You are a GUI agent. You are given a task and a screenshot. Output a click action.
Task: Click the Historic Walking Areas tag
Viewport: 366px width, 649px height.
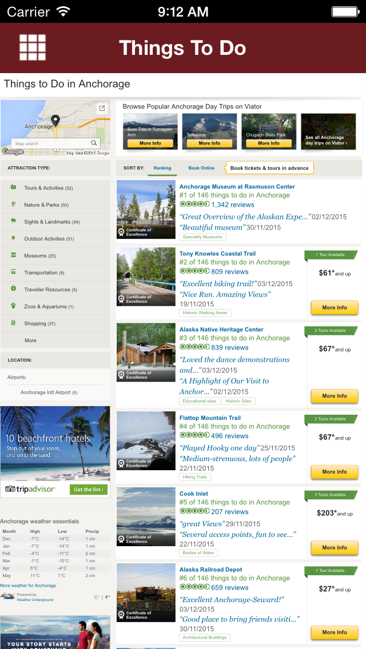tap(205, 313)
